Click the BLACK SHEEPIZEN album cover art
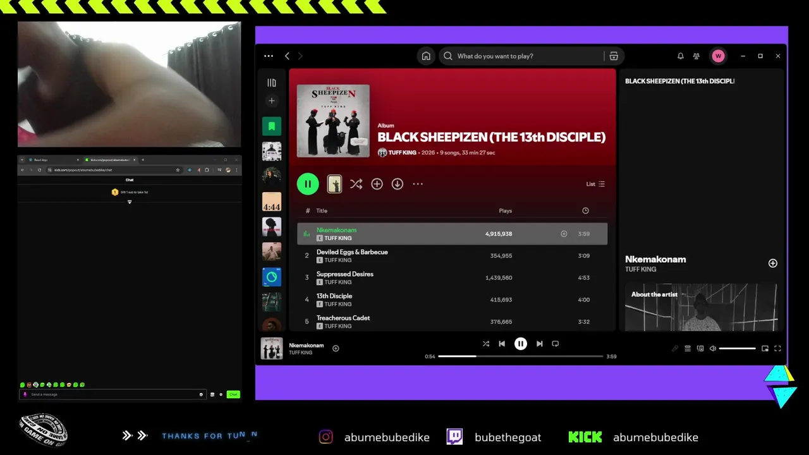Viewport: 809px width, 455px height. [333, 121]
